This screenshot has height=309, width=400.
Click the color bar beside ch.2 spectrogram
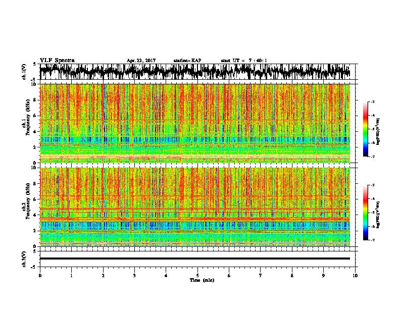tap(366, 213)
